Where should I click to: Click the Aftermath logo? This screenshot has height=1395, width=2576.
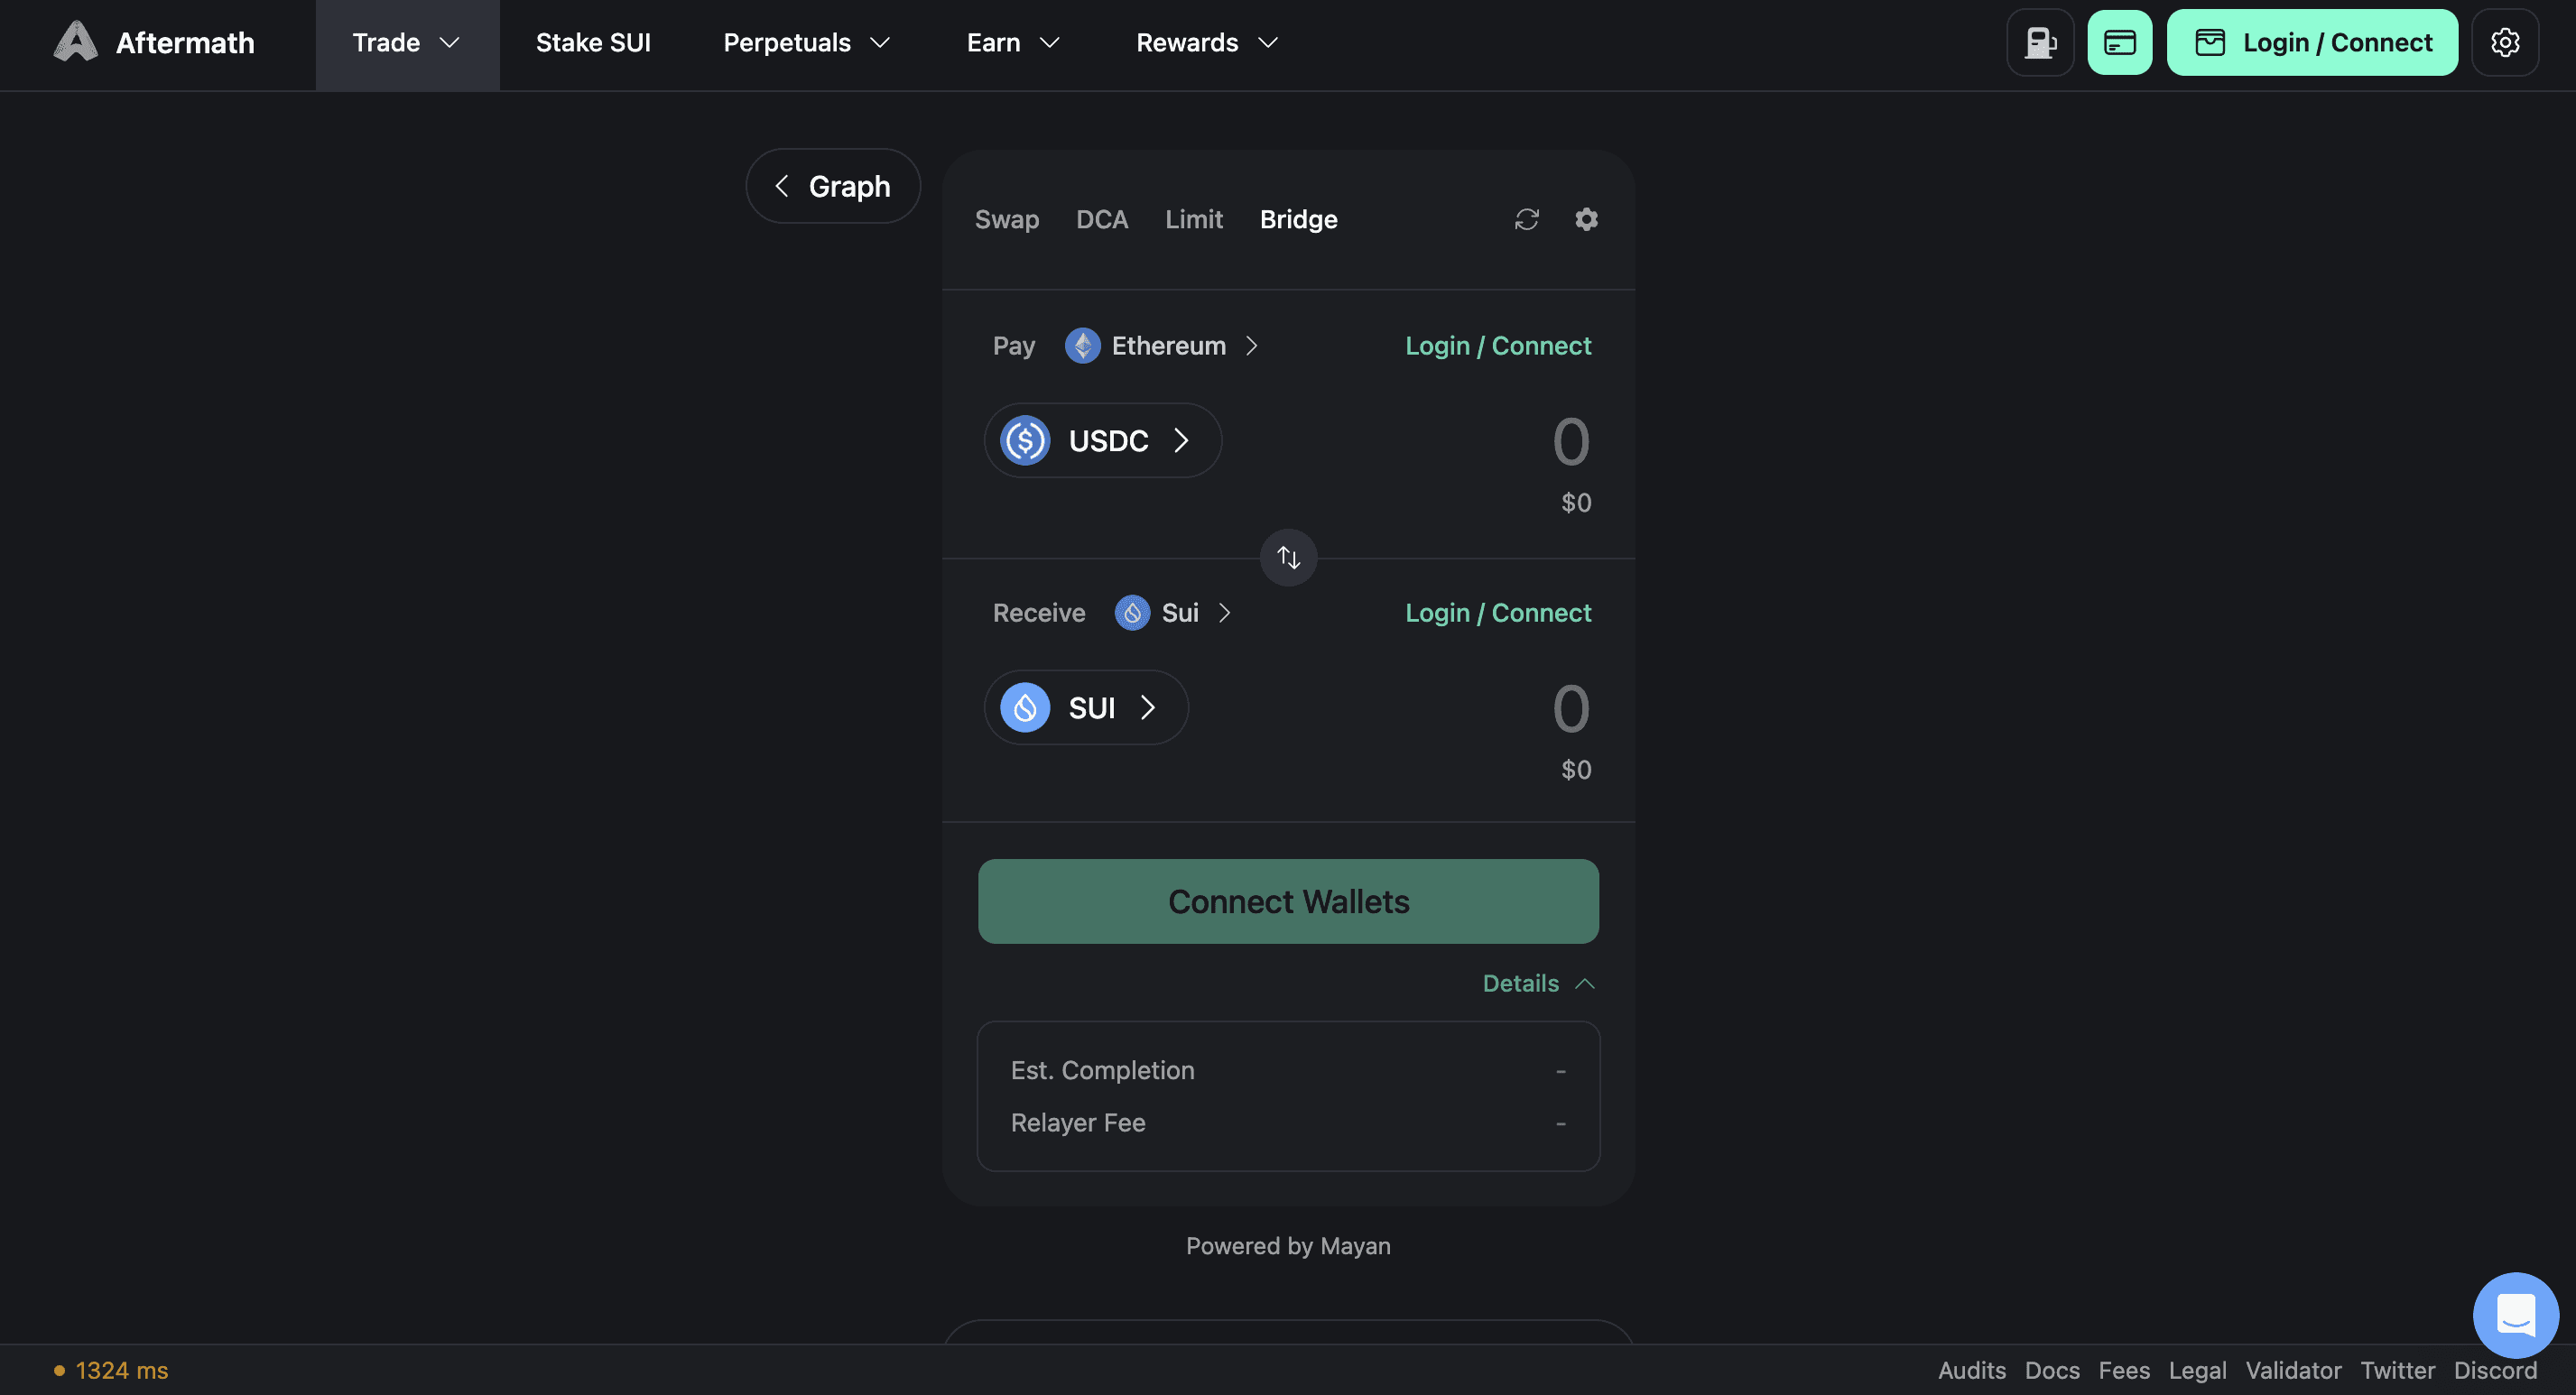[x=154, y=42]
